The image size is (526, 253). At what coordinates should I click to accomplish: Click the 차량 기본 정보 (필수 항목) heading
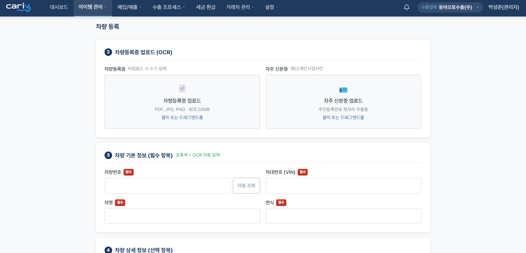pos(144,155)
